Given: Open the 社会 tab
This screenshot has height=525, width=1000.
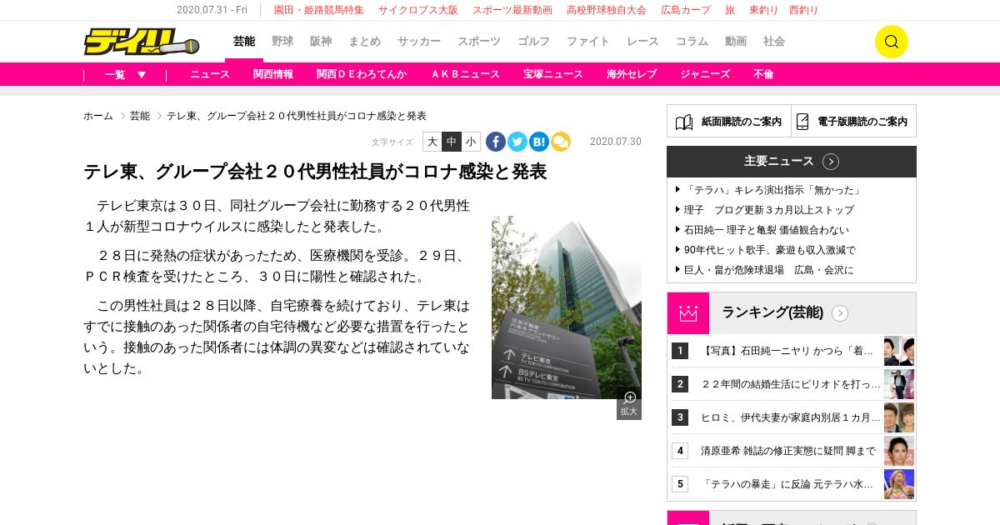Looking at the screenshot, I should coord(774,42).
